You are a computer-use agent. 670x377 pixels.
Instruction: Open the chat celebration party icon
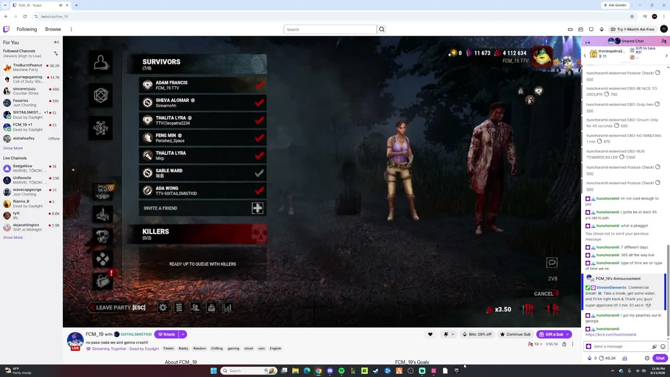point(654,346)
